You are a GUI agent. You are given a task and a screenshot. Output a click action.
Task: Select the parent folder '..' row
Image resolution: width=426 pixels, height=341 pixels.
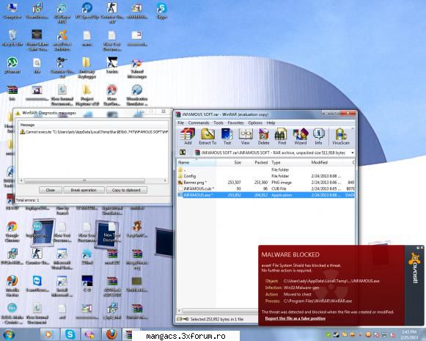(x=265, y=170)
